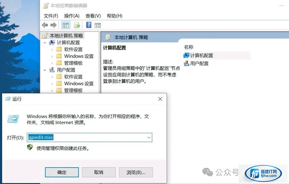Screen dimensions: 289x184
Task: Click the 本地计算机 策略 root tree node
Action: point(66,36)
